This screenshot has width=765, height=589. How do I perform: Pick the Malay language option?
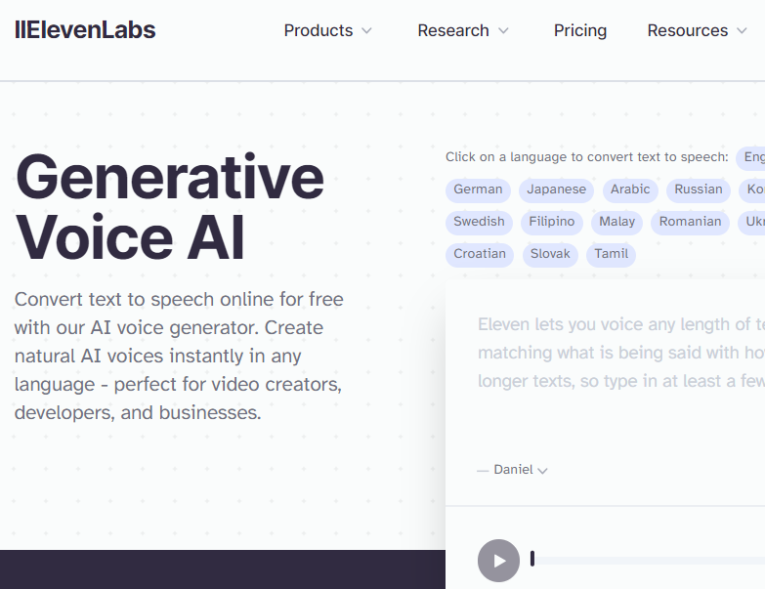pos(617,222)
